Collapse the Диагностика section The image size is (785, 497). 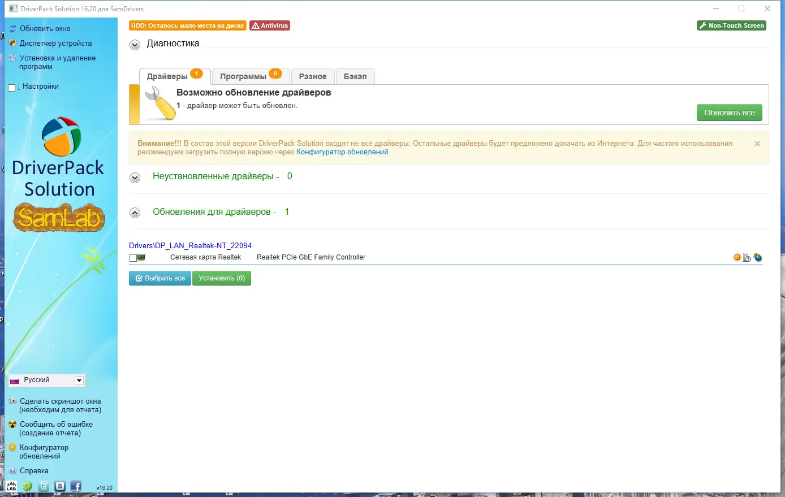click(x=135, y=45)
